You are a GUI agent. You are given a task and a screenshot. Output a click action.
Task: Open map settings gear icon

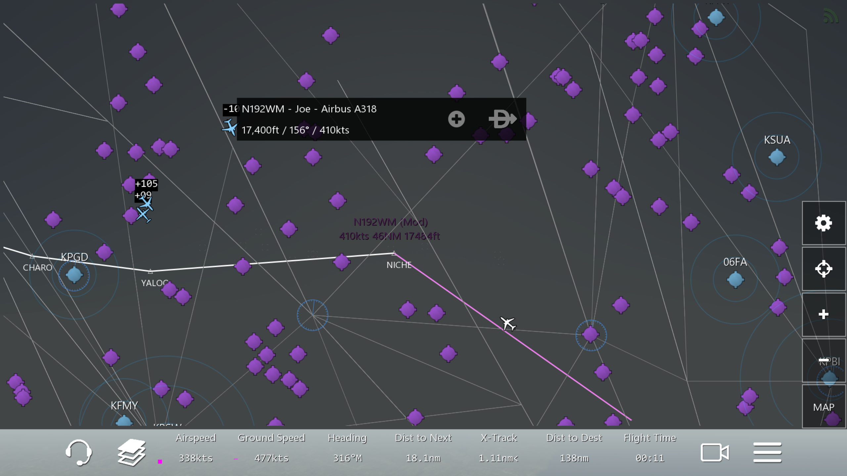click(823, 223)
